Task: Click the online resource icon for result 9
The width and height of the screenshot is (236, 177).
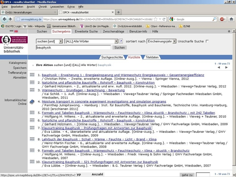Action: point(32,150)
